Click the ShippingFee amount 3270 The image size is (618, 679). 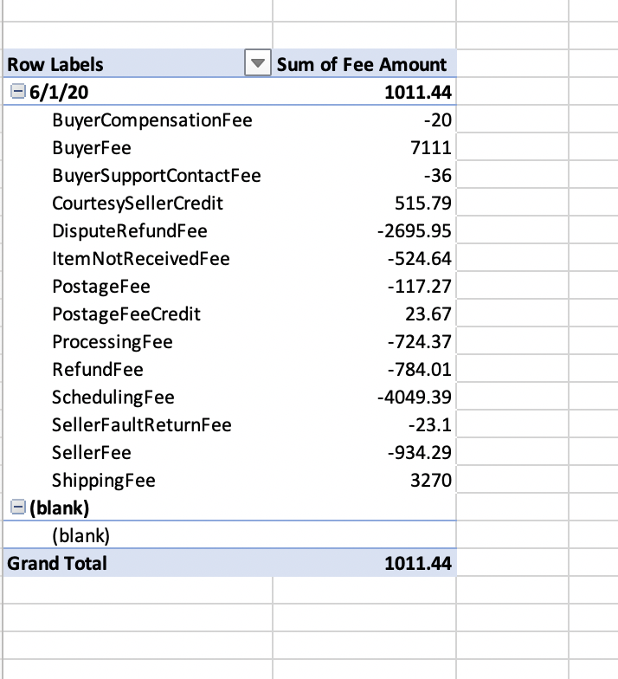(433, 481)
